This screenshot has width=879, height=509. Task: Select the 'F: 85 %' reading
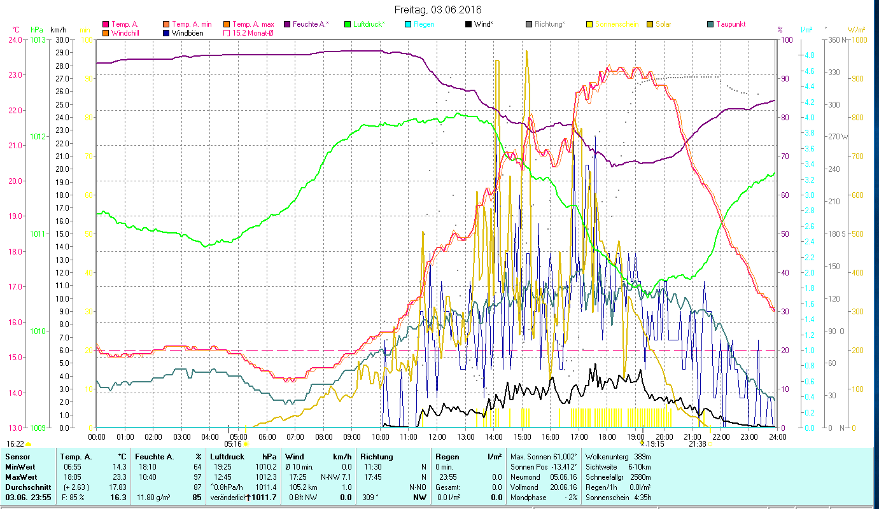pos(73,498)
